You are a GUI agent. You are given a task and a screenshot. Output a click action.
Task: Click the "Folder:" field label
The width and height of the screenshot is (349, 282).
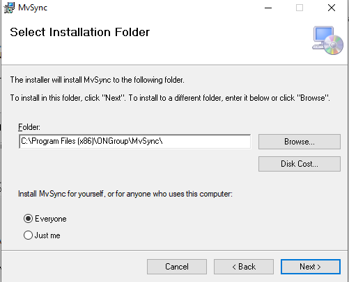(29, 127)
